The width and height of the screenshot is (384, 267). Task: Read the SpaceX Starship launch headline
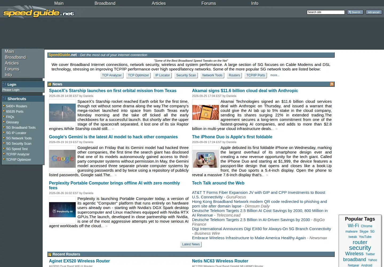pos(113,91)
